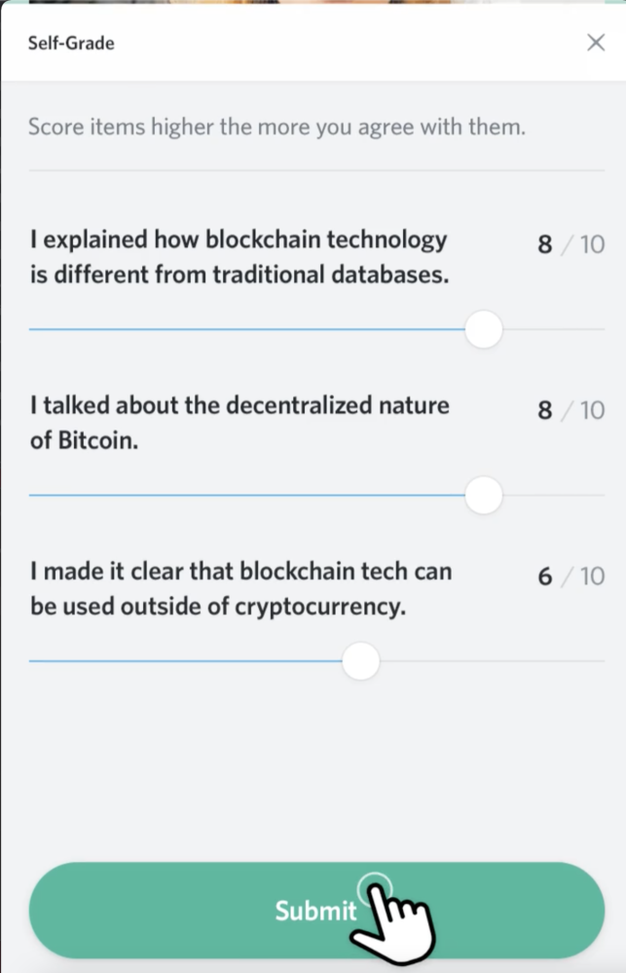626x973 pixels.
Task: Click the score 6 beside the cryptocurrency statement
Action: tap(545, 577)
